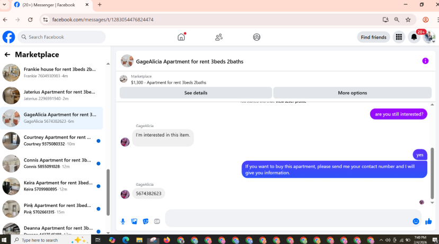Open the Frankie house for rent conversation

click(x=51, y=73)
